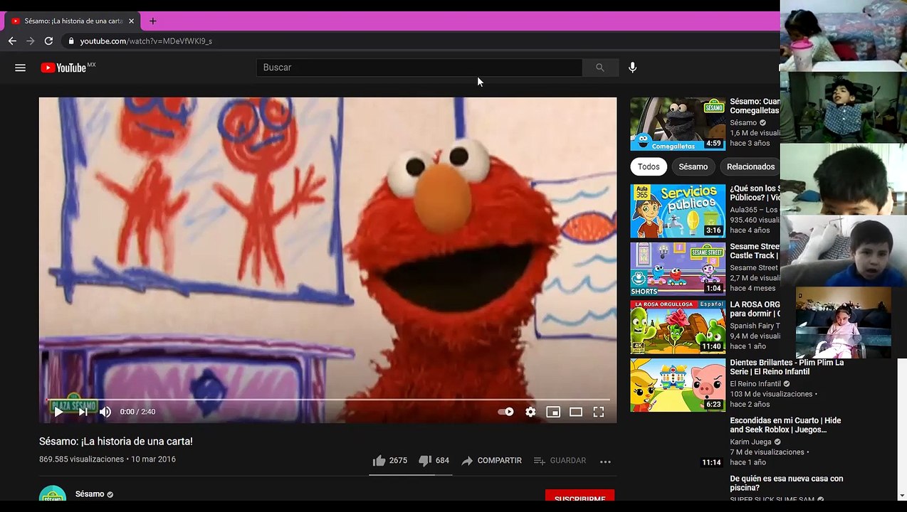Select the Sésamo filter chip
This screenshot has width=907, height=512.
click(693, 166)
